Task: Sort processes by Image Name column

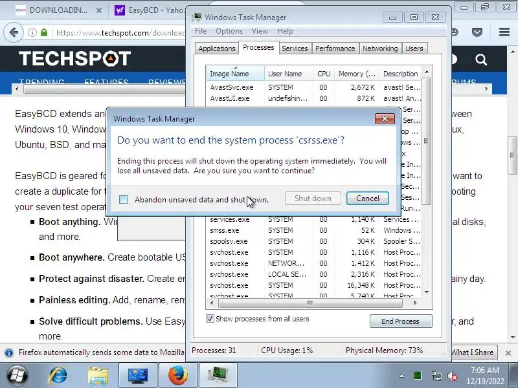Action: pos(235,74)
